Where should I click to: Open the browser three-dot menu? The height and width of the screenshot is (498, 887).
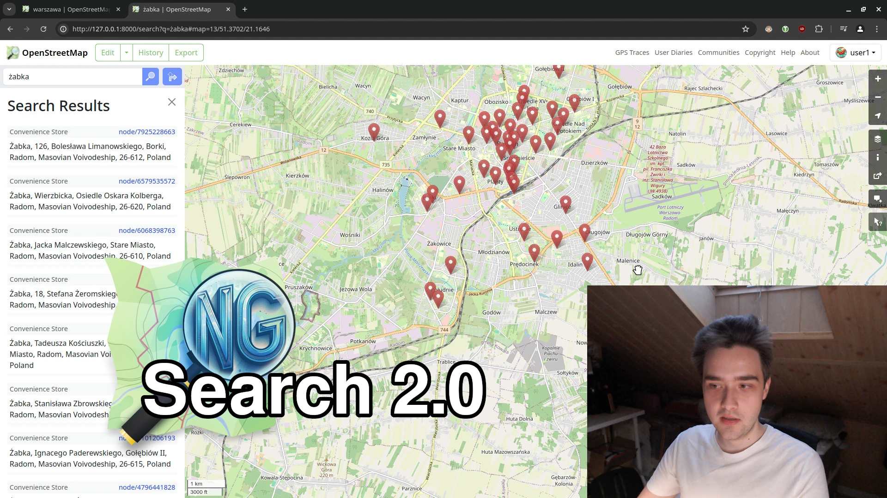coord(877,29)
